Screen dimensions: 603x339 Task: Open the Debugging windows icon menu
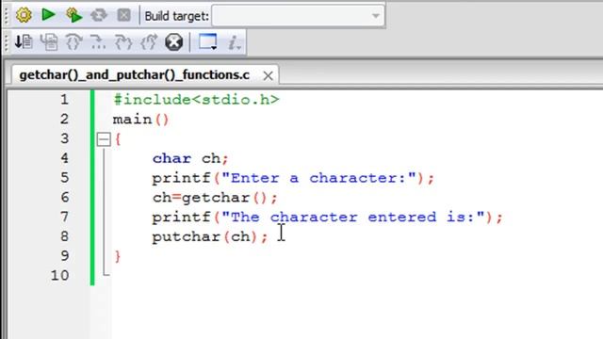tap(207, 41)
